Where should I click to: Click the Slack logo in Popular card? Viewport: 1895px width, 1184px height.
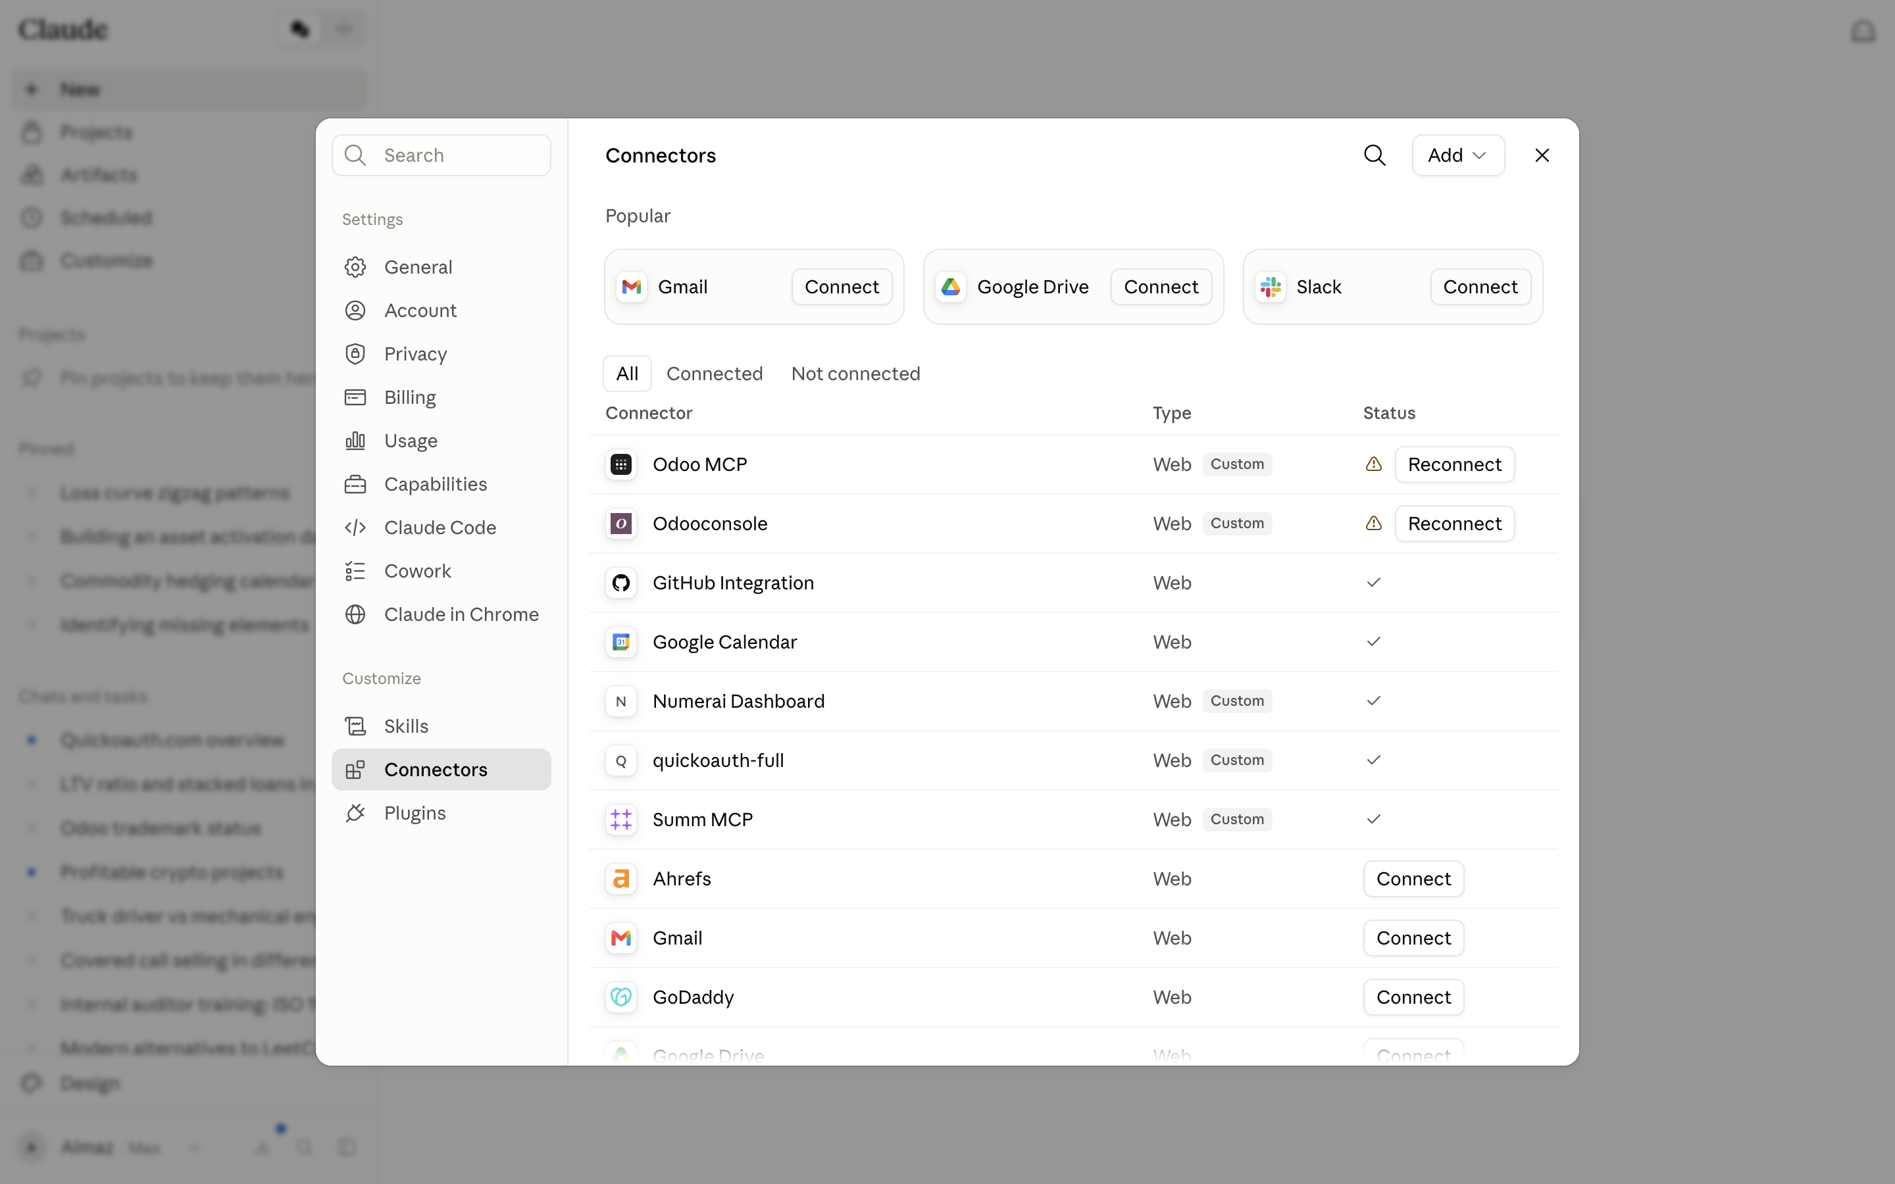click(1270, 287)
